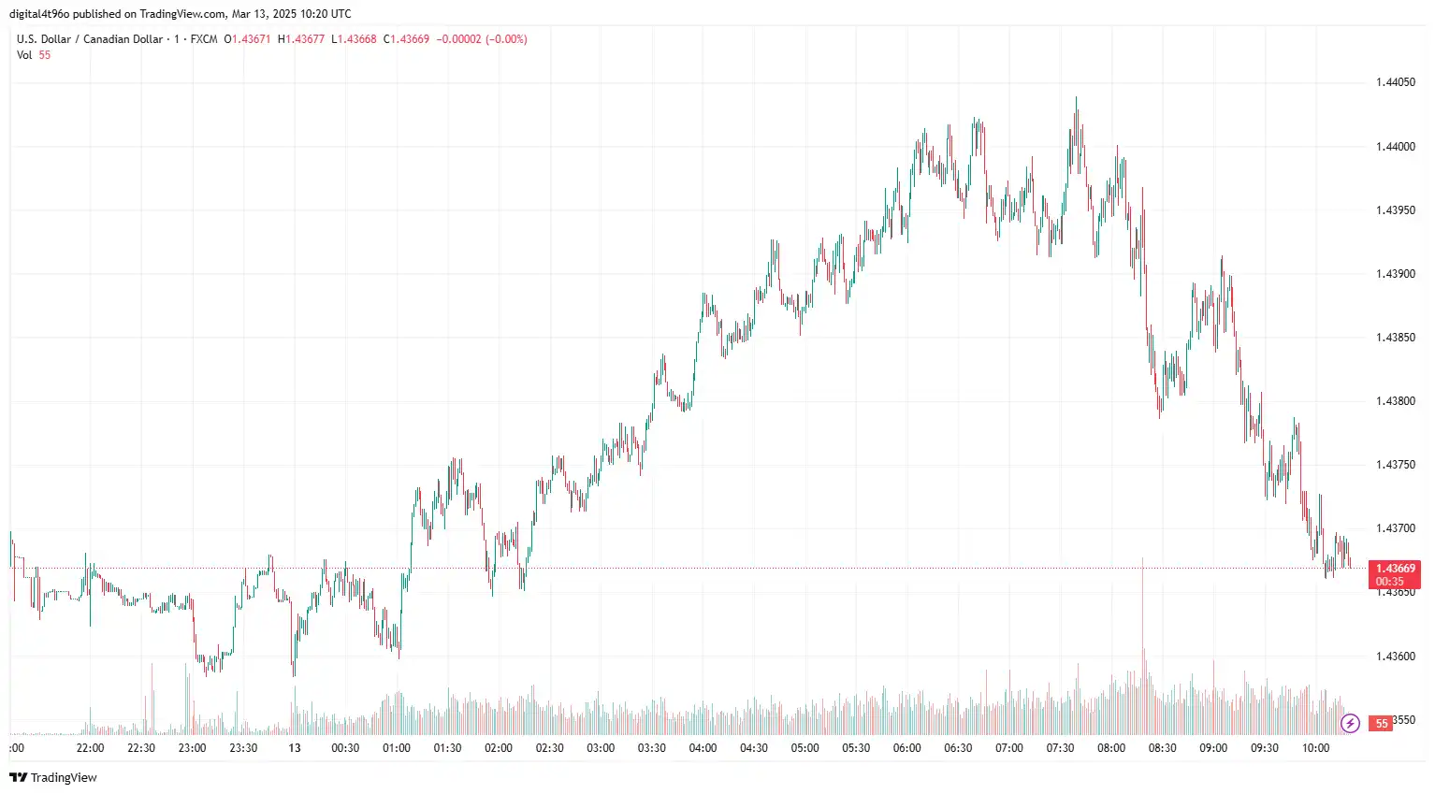Click the purple lightning bolt icon

(1350, 723)
